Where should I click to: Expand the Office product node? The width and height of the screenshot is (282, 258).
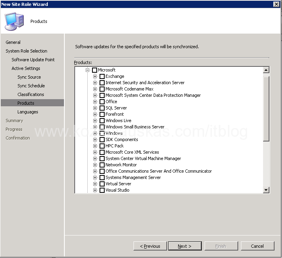[x=95, y=102]
